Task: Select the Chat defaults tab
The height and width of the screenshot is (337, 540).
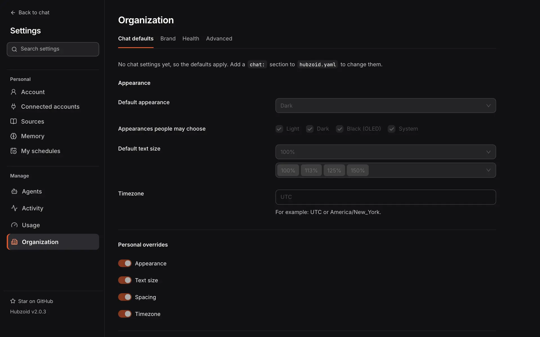Action: (x=136, y=38)
